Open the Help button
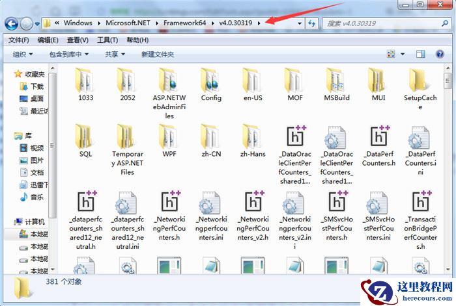456x306 pixels. (440, 54)
